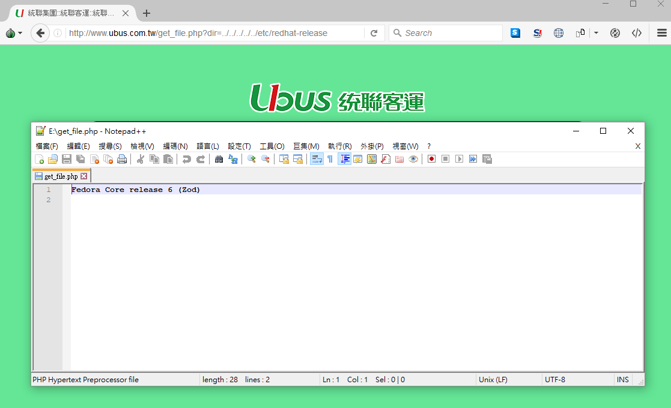Toggle show all characters pilcrow icon
This screenshot has height=408, width=671.
click(330, 160)
